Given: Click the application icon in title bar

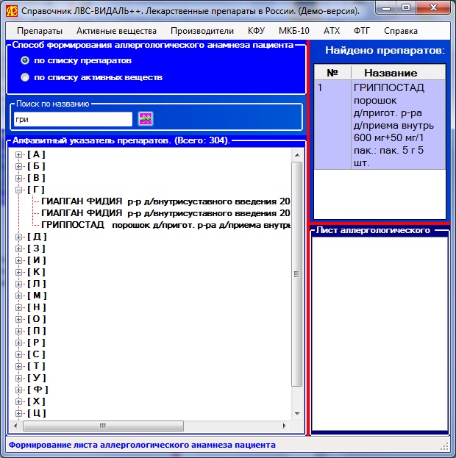Looking at the screenshot, I should (12, 11).
